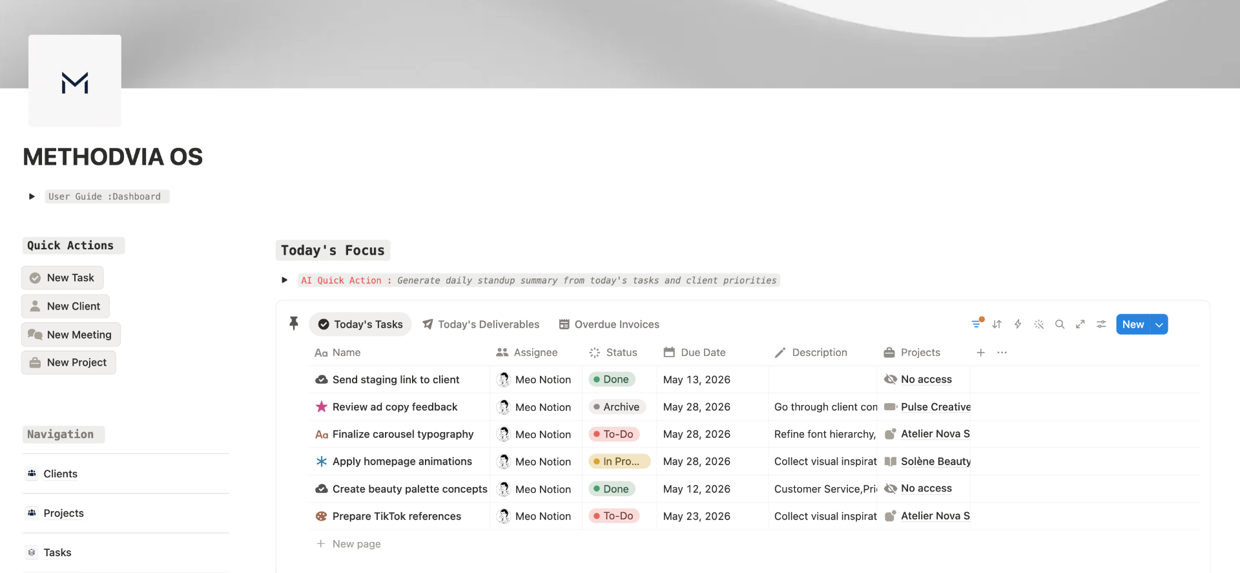Switch to Overdue Invoices tab
The height and width of the screenshot is (573, 1240).
click(x=609, y=324)
